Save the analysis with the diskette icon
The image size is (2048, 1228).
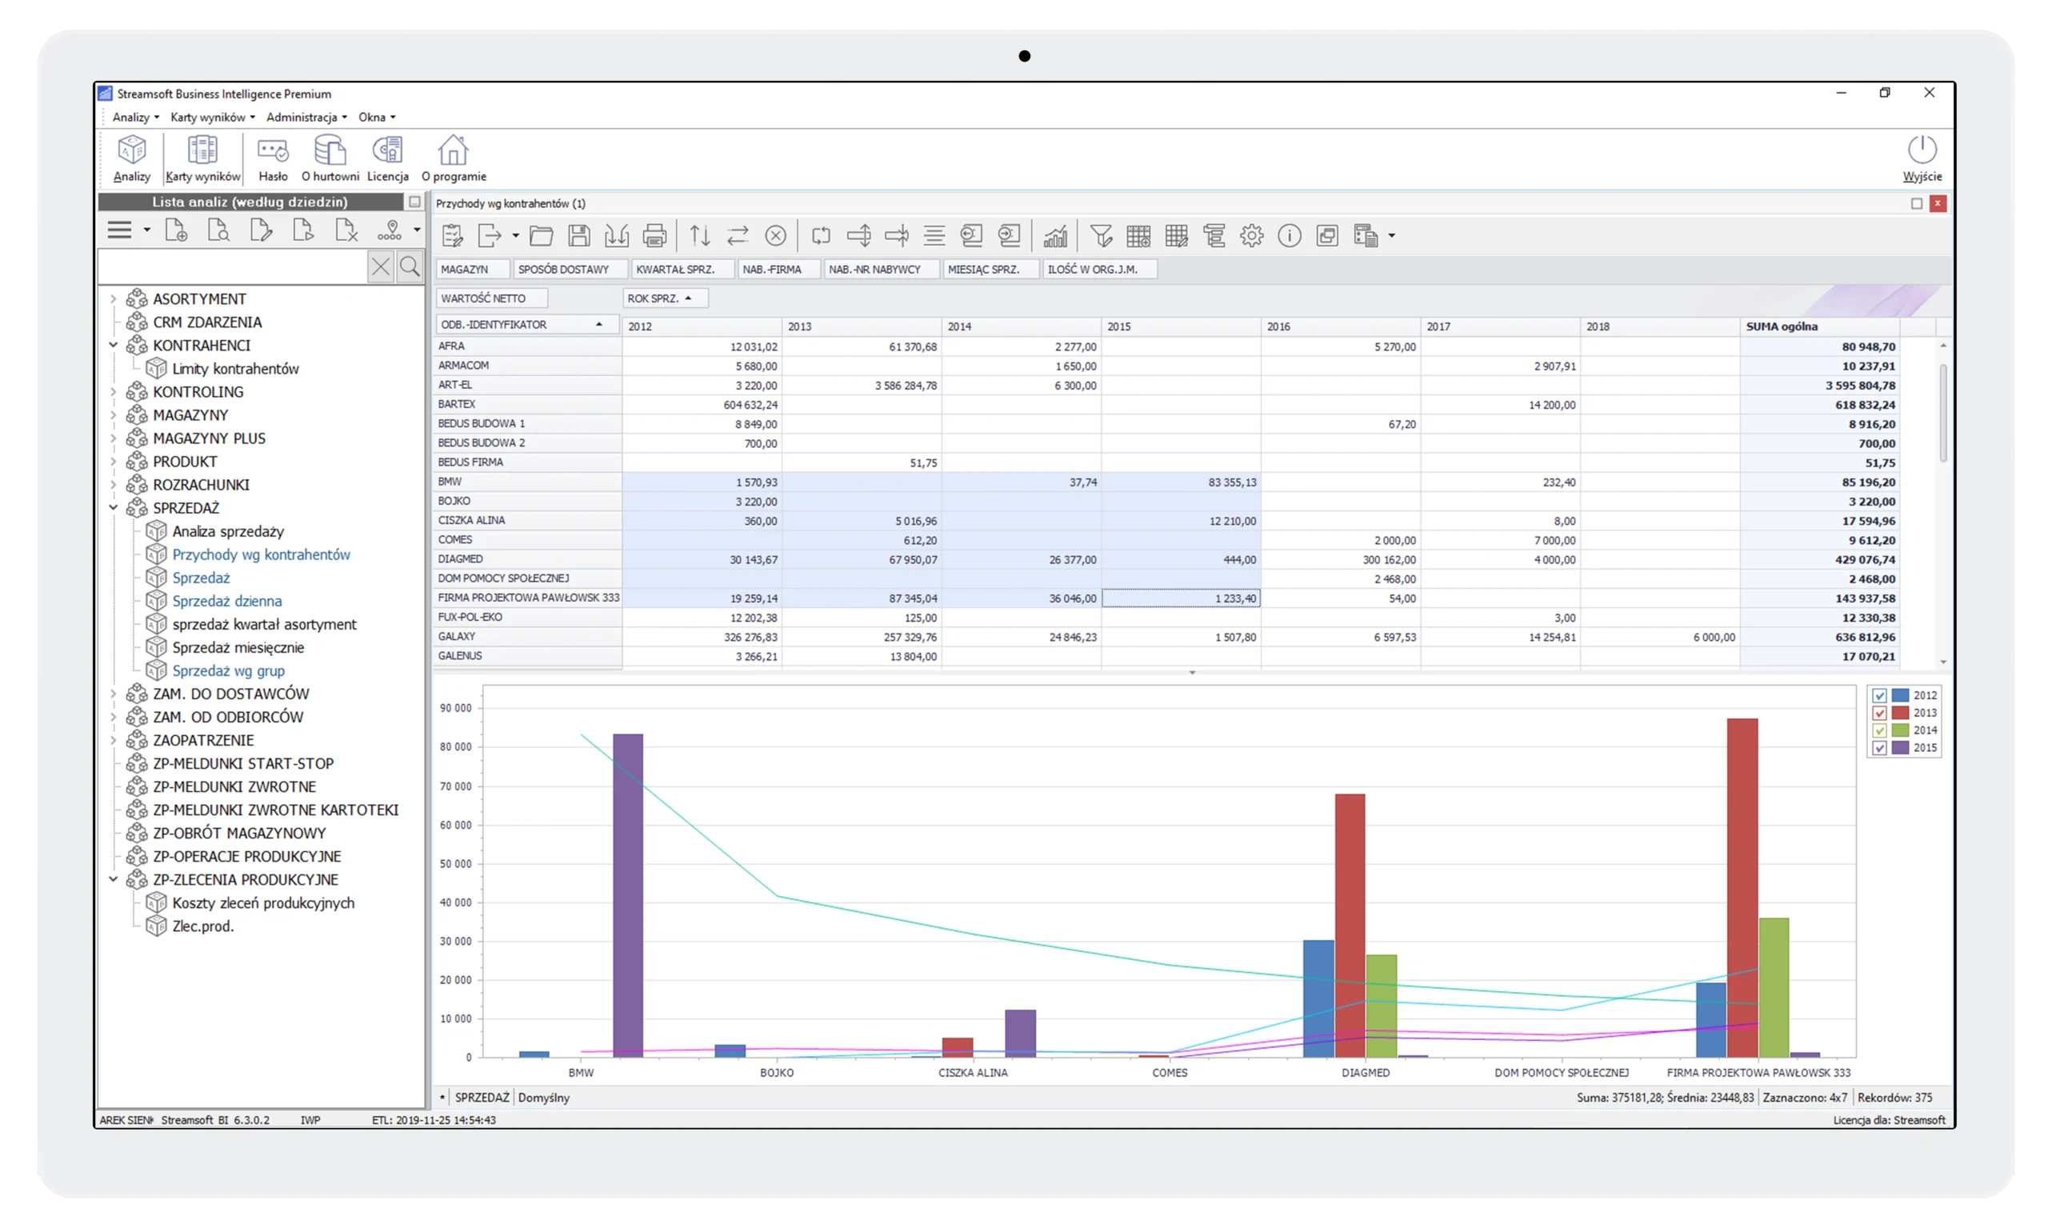[x=579, y=236]
